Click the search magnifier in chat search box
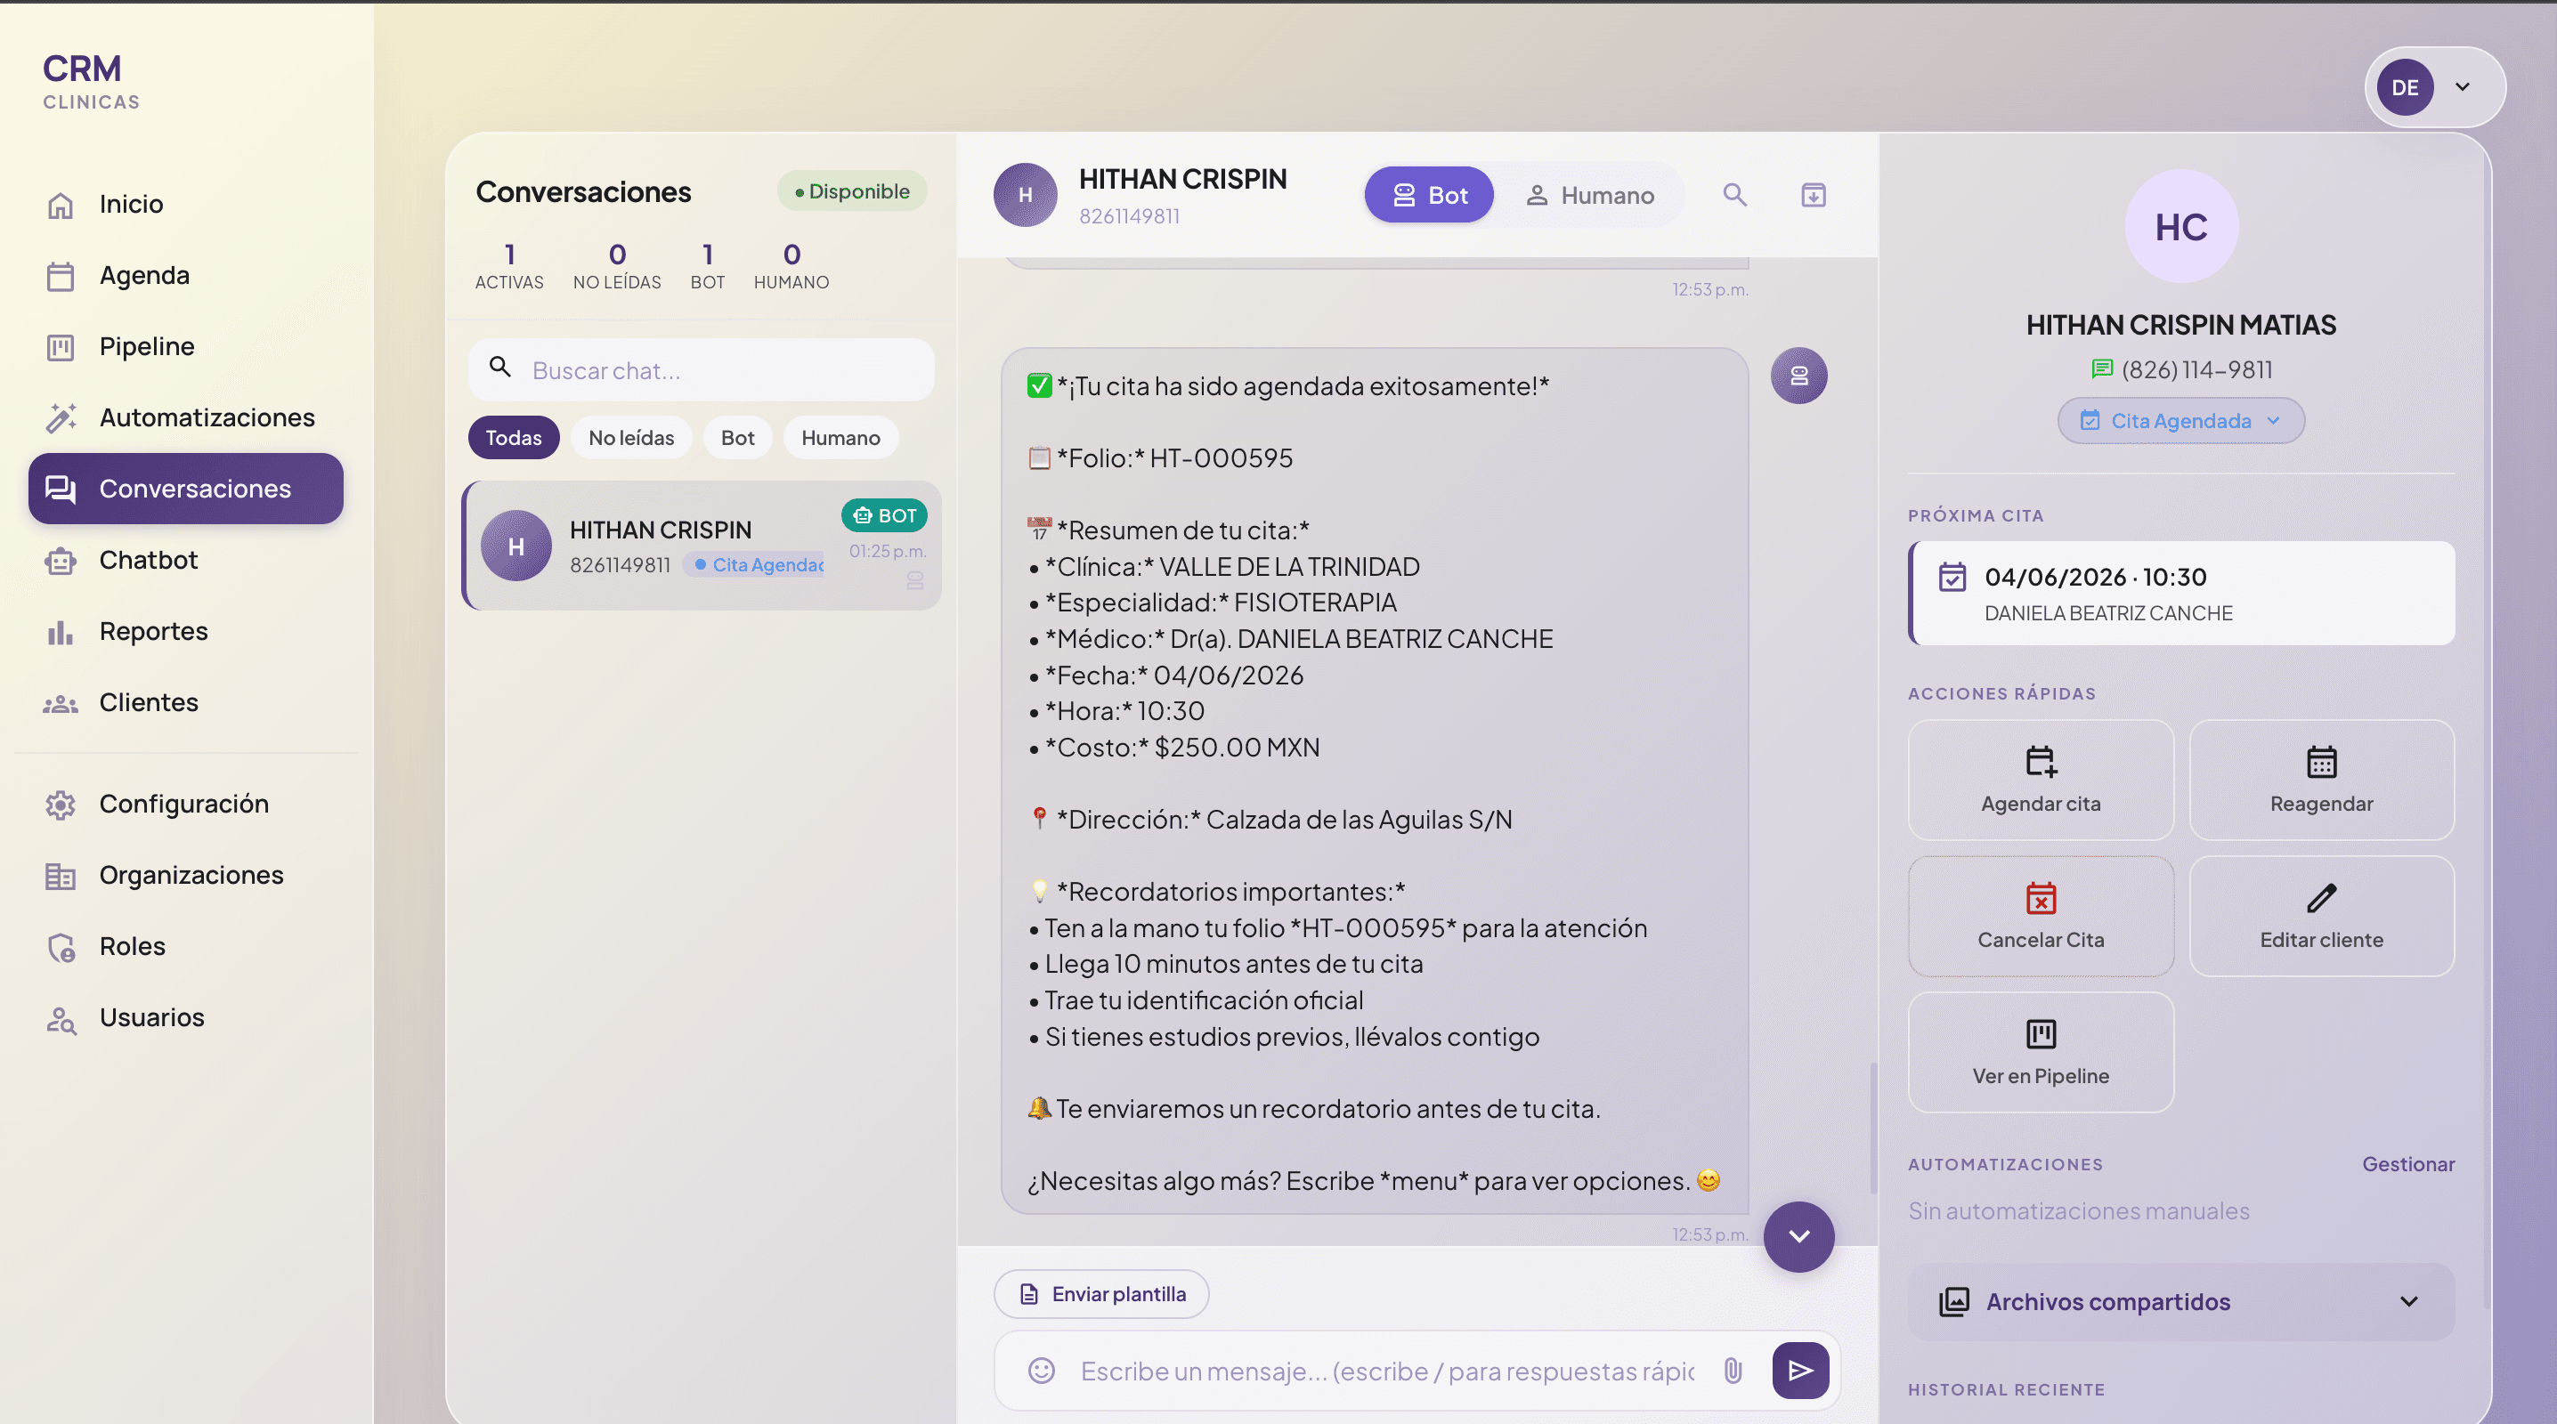This screenshot has height=1424, width=2557. pos(500,368)
